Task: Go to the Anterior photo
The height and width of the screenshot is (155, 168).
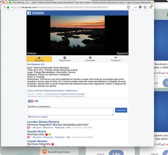Action: (32, 53)
